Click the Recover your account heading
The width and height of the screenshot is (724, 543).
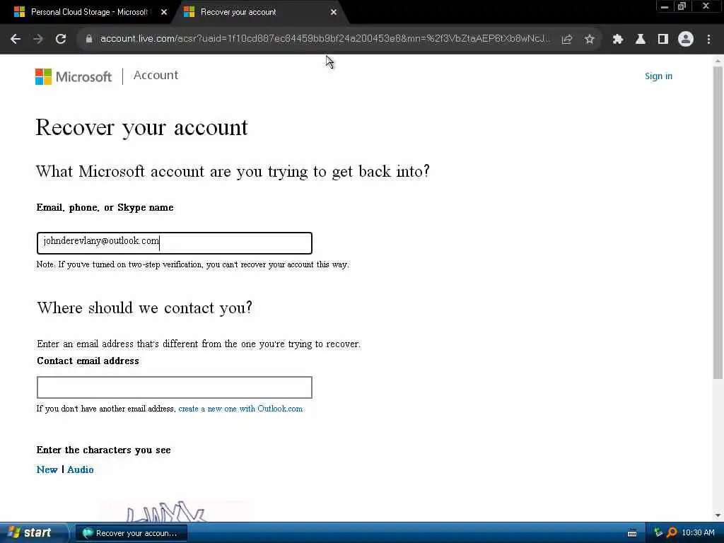141,128
